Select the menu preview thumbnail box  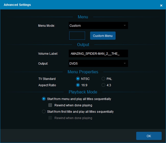pos(77,35)
